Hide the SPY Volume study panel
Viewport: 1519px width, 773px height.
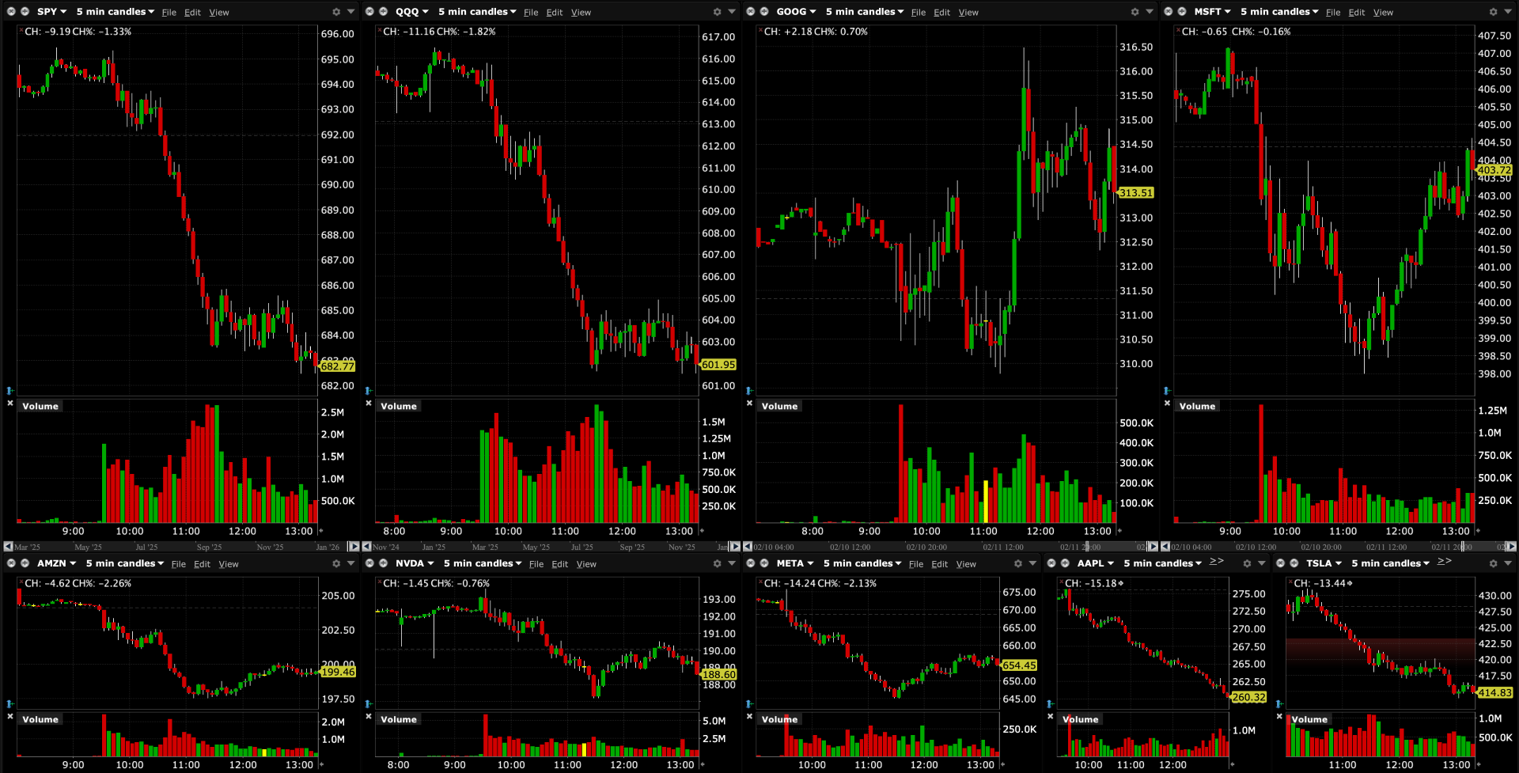pyautogui.click(x=10, y=404)
